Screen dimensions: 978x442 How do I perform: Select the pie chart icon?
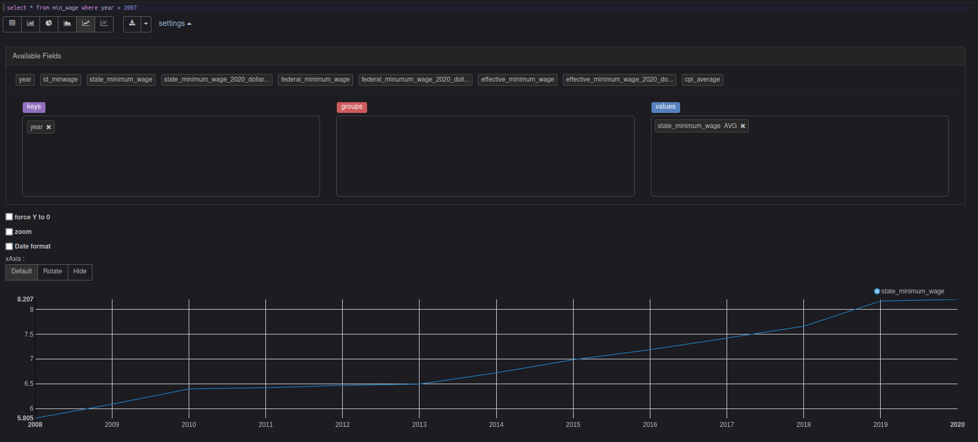point(49,24)
